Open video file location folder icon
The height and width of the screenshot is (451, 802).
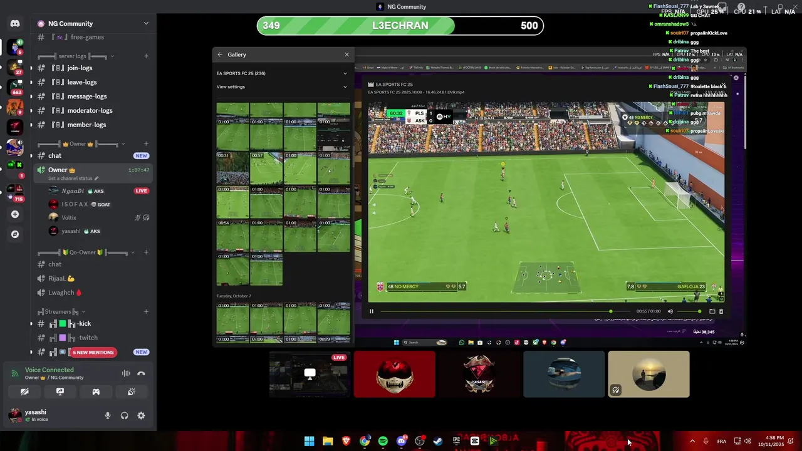tap(712, 311)
